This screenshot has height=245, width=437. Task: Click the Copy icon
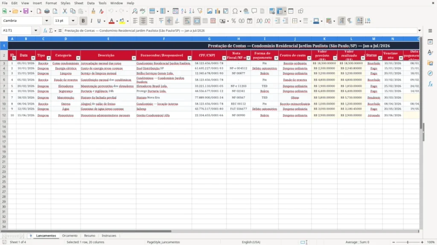pyautogui.click(x=73, y=11)
